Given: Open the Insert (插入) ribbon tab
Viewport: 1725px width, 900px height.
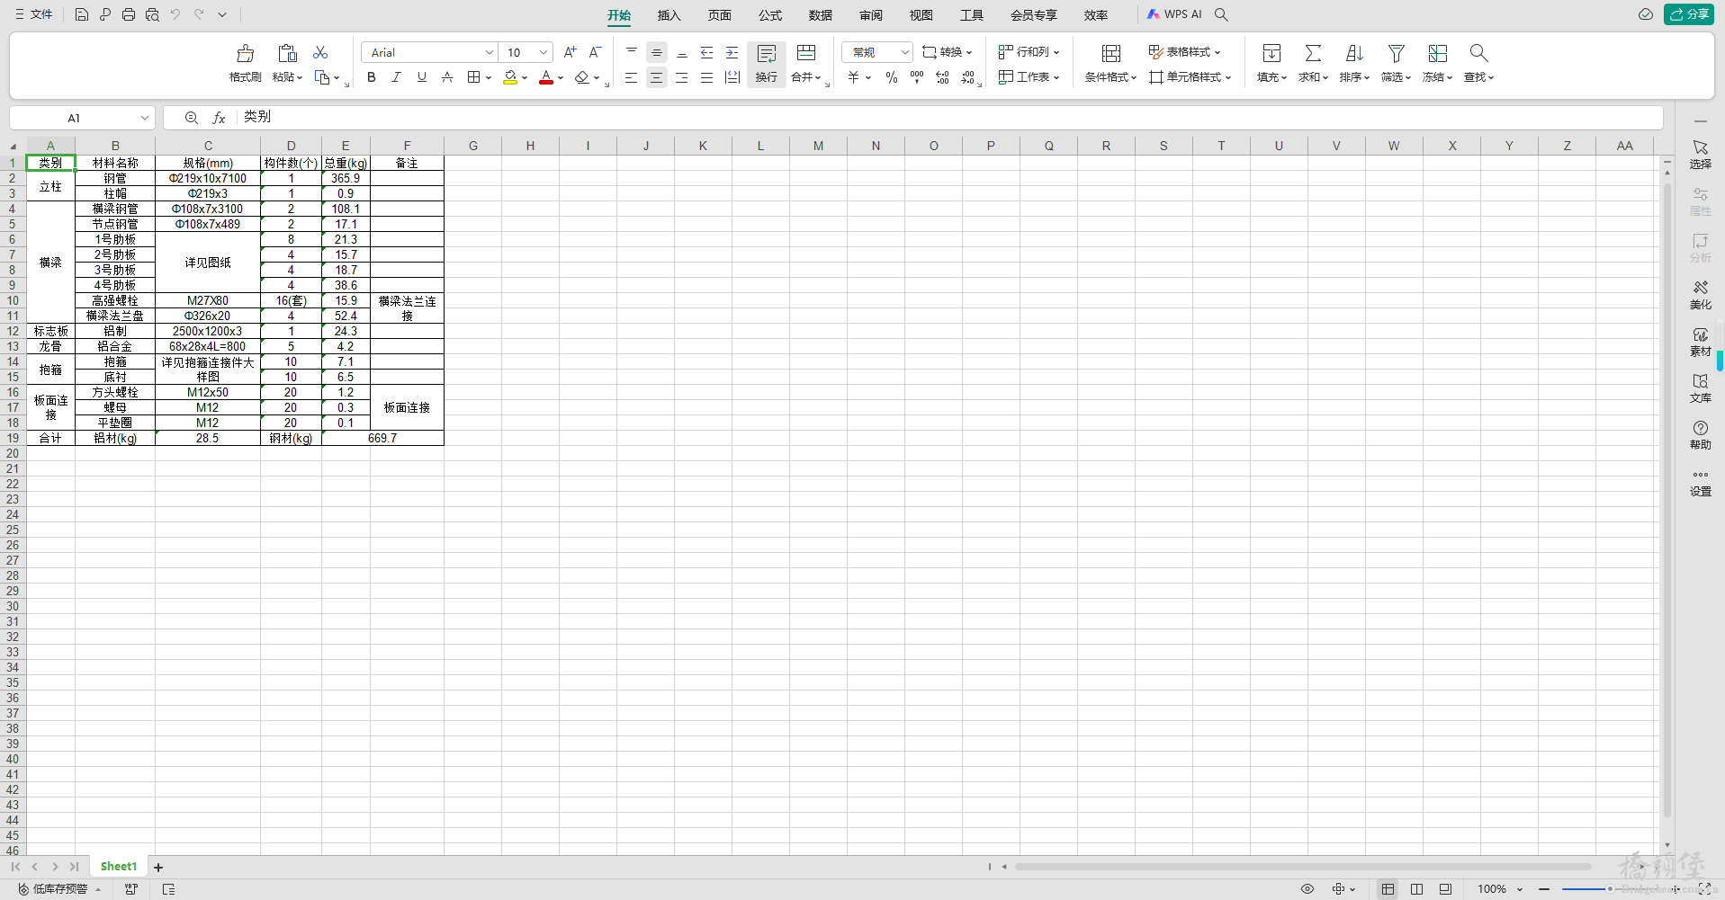Looking at the screenshot, I should (x=669, y=14).
